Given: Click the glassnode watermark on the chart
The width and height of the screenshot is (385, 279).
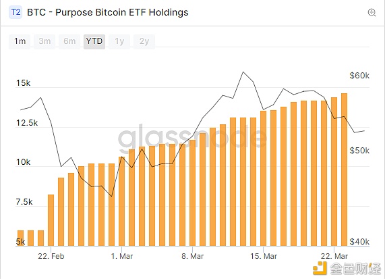Looking at the screenshot, I should pyautogui.click(x=192, y=138).
